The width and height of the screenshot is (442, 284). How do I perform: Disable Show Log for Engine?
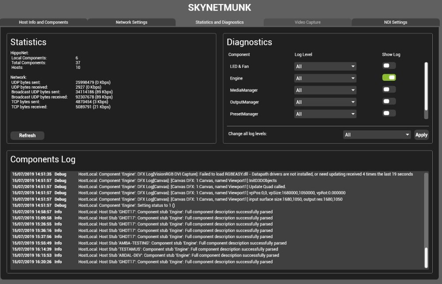pyautogui.click(x=389, y=77)
